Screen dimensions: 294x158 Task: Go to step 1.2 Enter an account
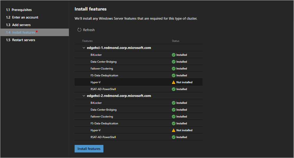[22, 17]
